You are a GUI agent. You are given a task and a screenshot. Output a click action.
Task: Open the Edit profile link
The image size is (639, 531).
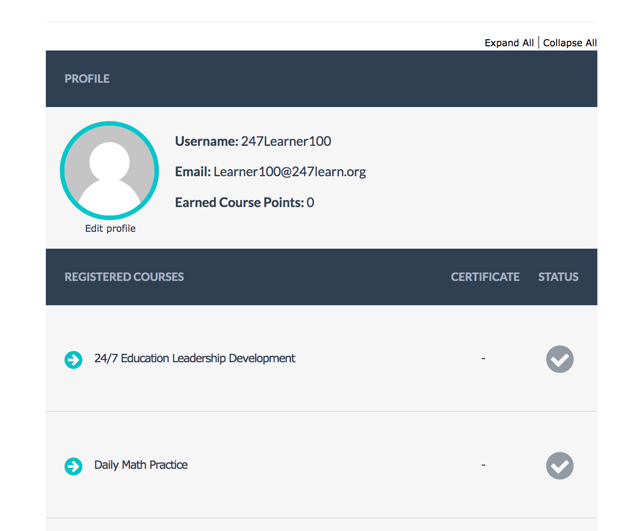[110, 229]
